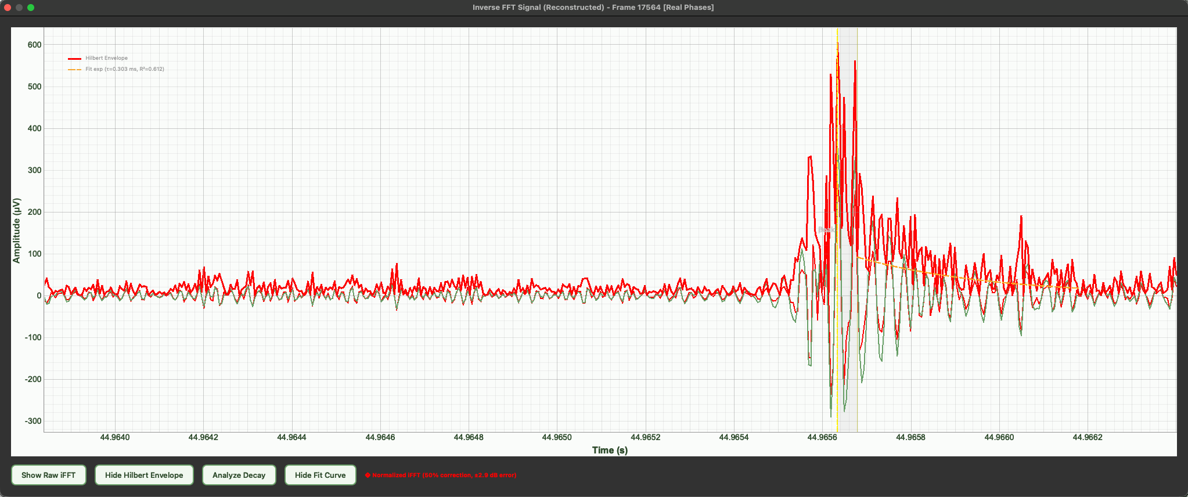The width and height of the screenshot is (1188, 497).
Task: Click the gray minimize window button
Action: pos(19,8)
